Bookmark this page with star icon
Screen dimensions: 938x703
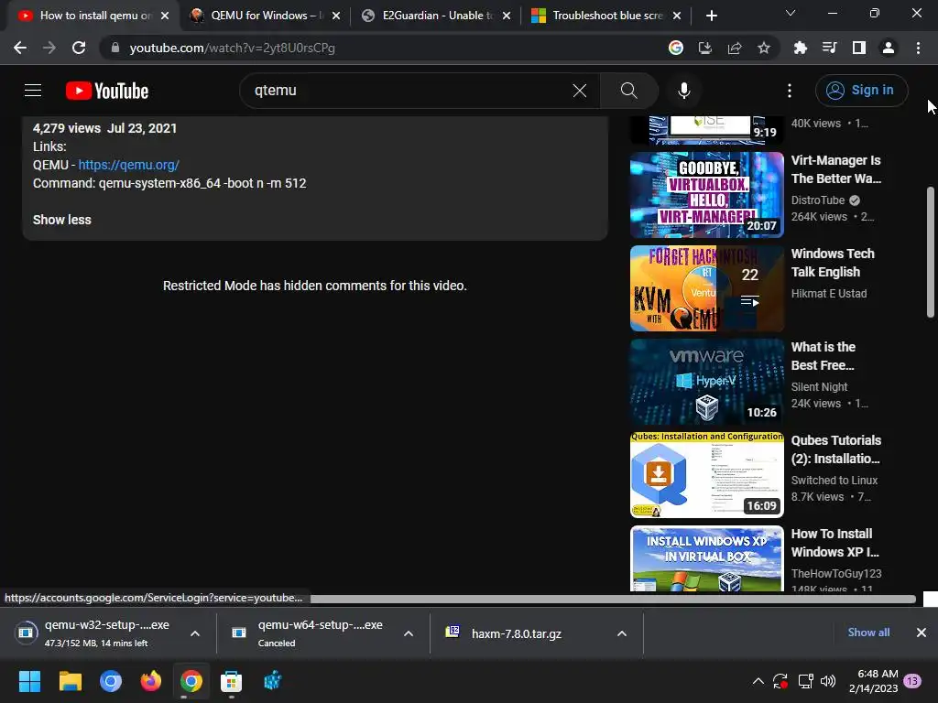coord(764,48)
